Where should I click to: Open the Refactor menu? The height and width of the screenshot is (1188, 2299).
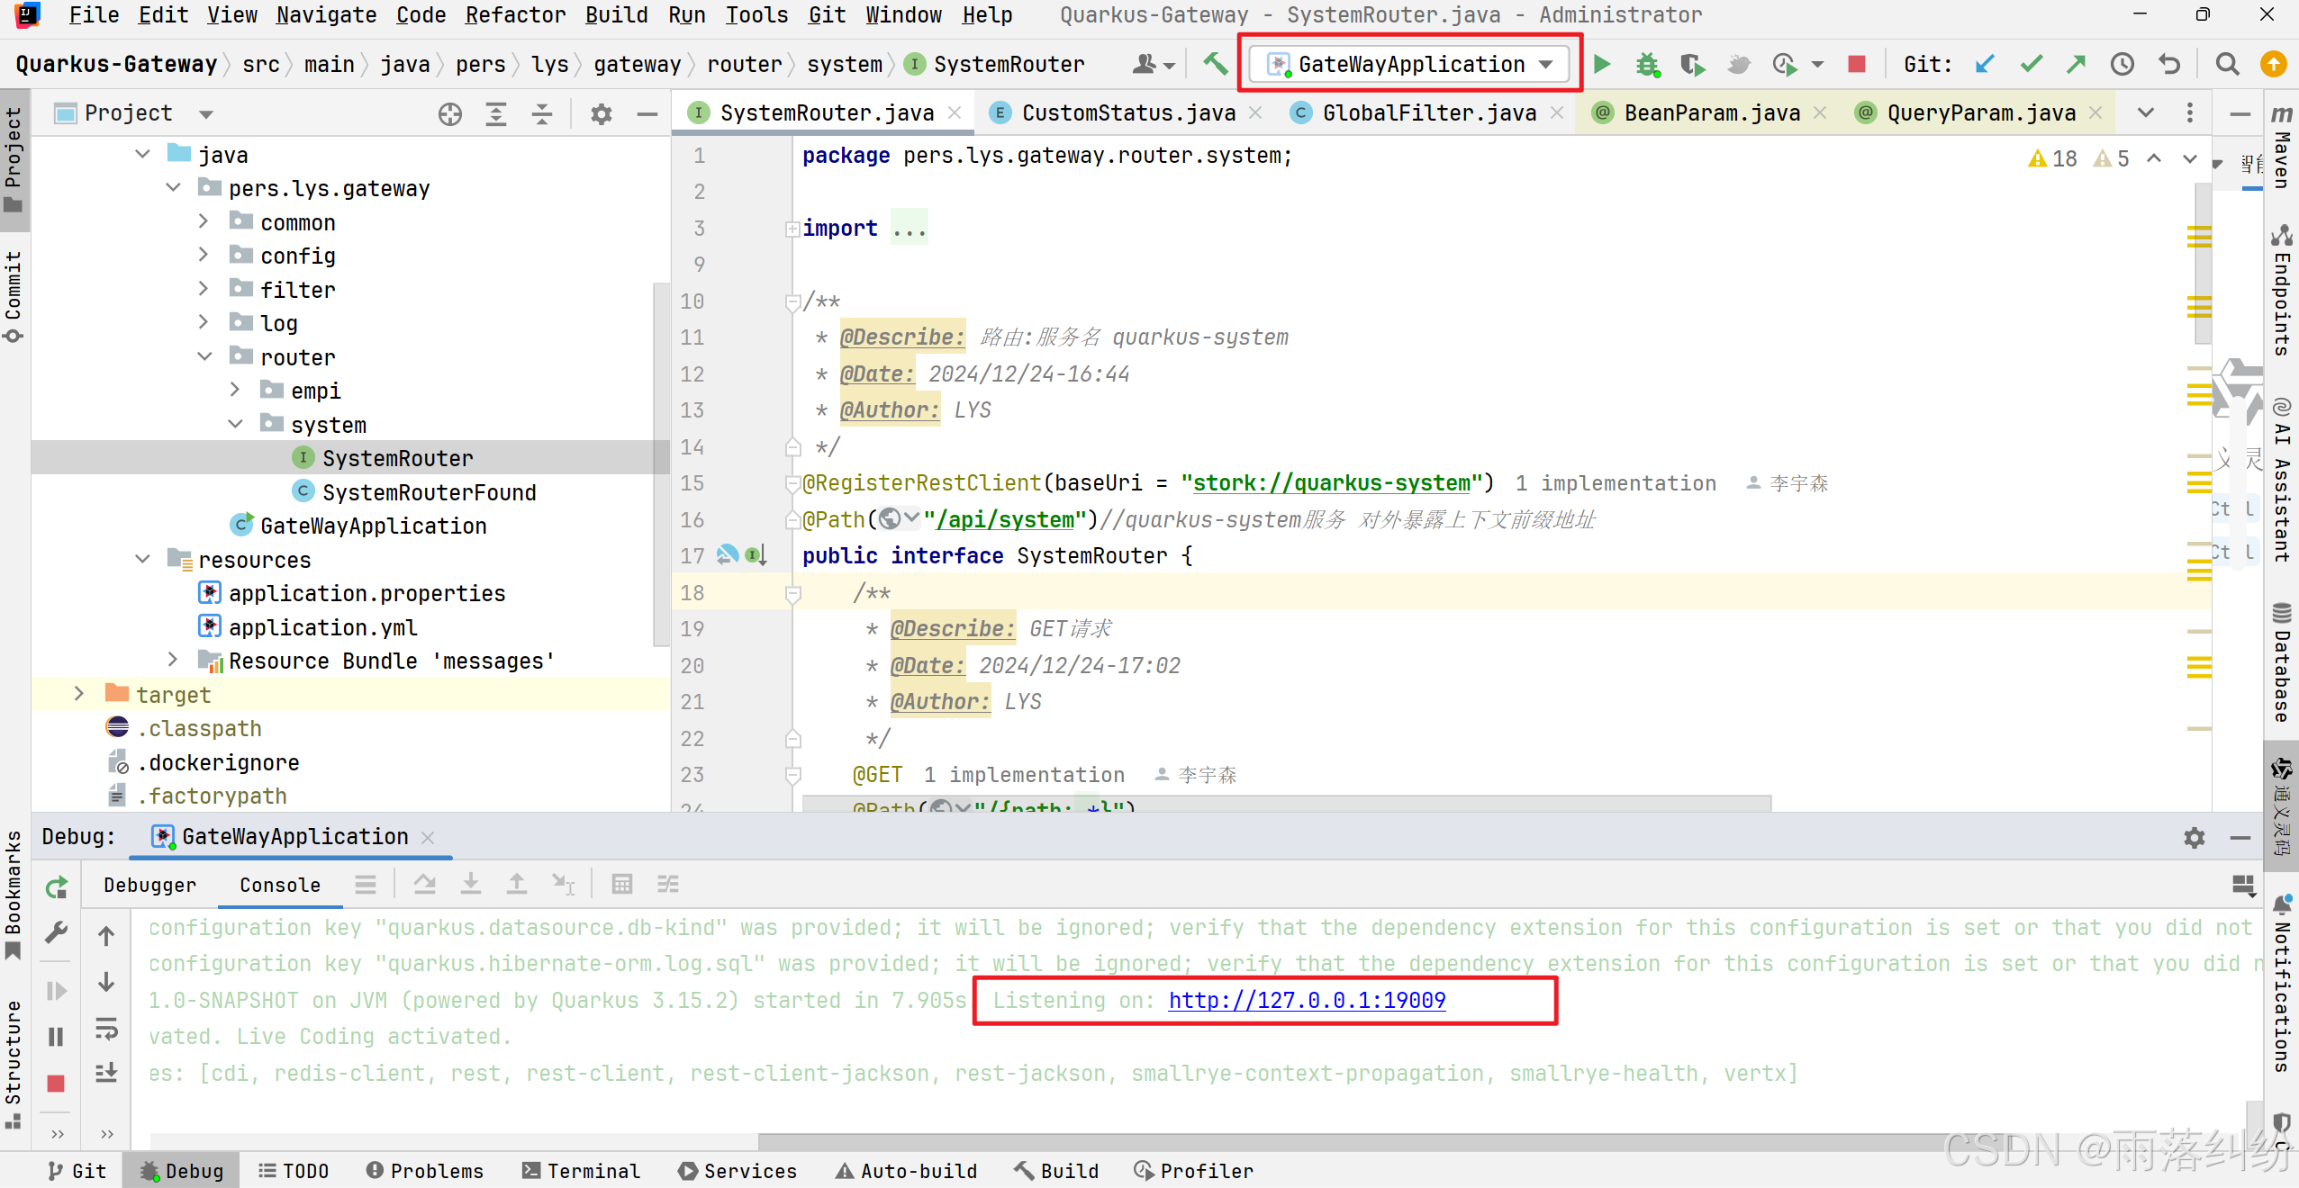(515, 14)
